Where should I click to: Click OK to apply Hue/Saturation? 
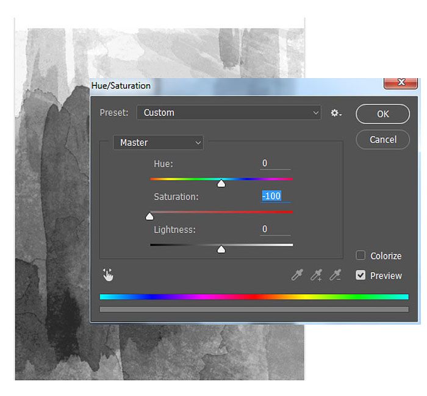382,114
